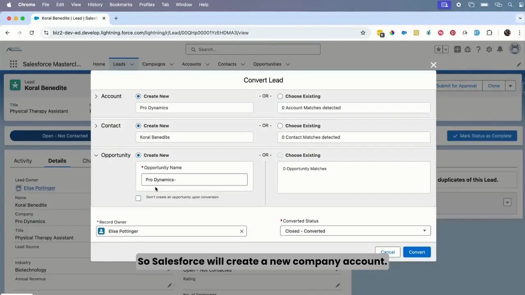Select Create New for Contact

pyautogui.click(x=138, y=126)
